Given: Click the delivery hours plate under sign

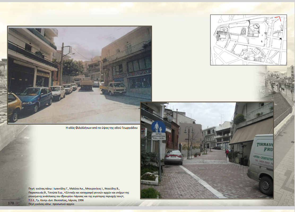Looking at the screenshot, I should pyautogui.click(x=158, y=136).
